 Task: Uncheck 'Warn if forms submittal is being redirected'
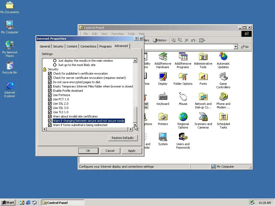[x=50, y=125]
